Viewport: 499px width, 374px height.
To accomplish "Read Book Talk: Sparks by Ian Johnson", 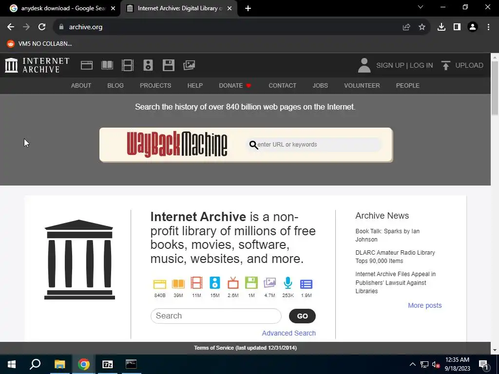I will [x=387, y=235].
